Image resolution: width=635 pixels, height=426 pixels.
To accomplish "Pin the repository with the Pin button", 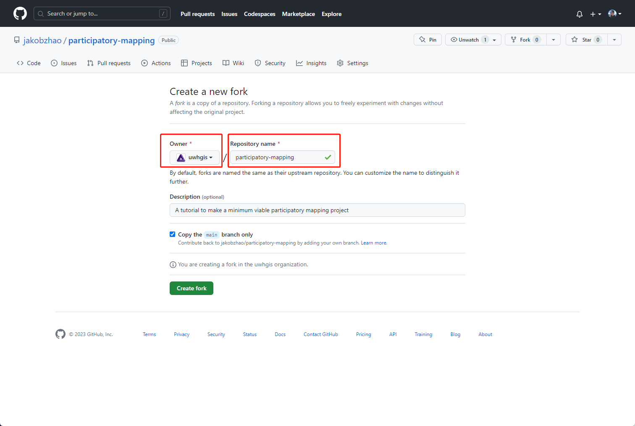I will click(428, 39).
